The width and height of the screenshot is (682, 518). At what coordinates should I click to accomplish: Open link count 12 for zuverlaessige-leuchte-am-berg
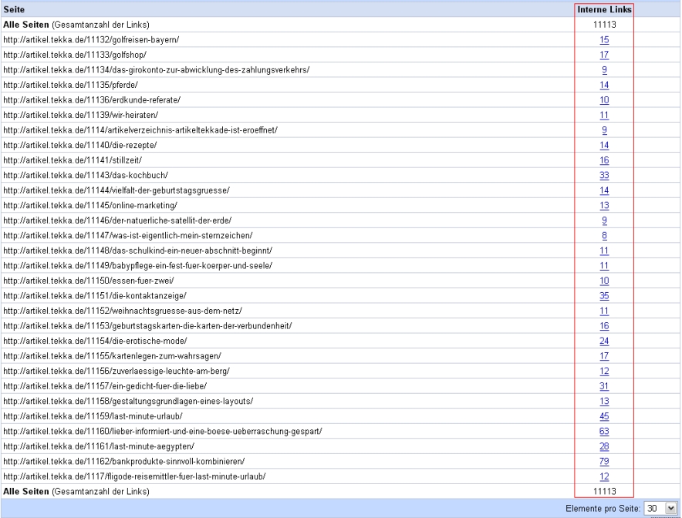(x=604, y=371)
